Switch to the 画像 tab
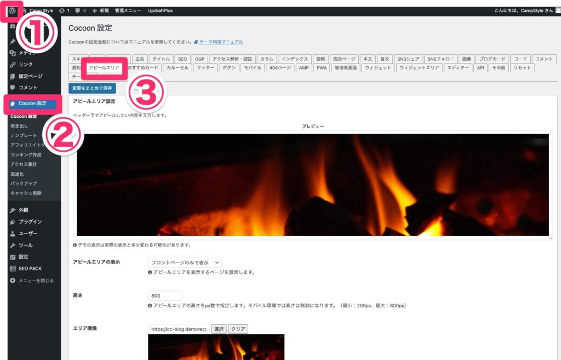The width and height of the screenshot is (561, 360). (x=467, y=59)
